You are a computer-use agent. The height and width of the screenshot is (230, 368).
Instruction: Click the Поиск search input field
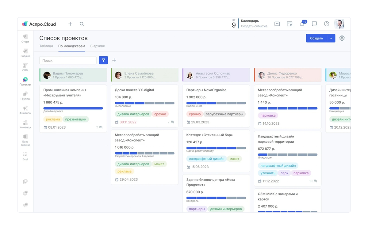[68, 60]
